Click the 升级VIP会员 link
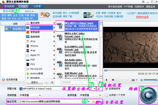 click(x=142, y=17)
